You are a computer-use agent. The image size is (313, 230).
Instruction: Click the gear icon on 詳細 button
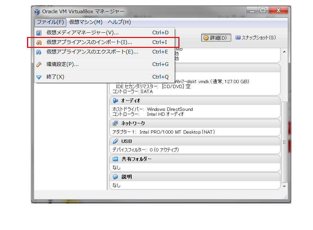pyautogui.click(x=206, y=38)
